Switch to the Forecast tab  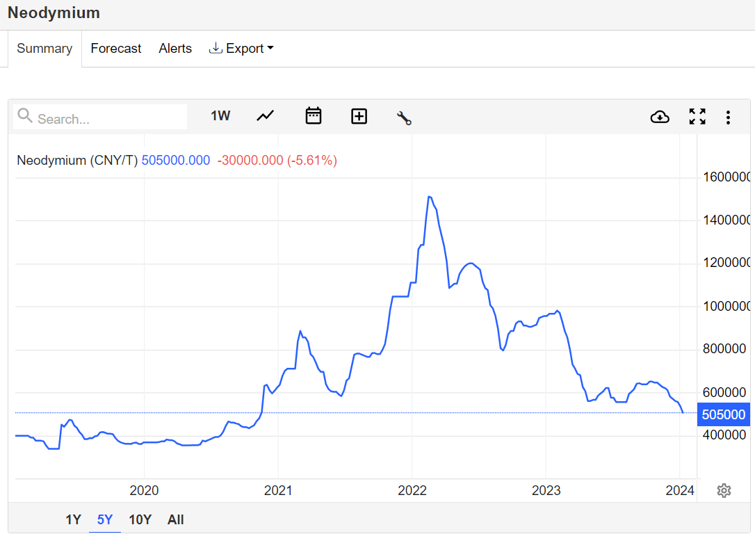(116, 48)
